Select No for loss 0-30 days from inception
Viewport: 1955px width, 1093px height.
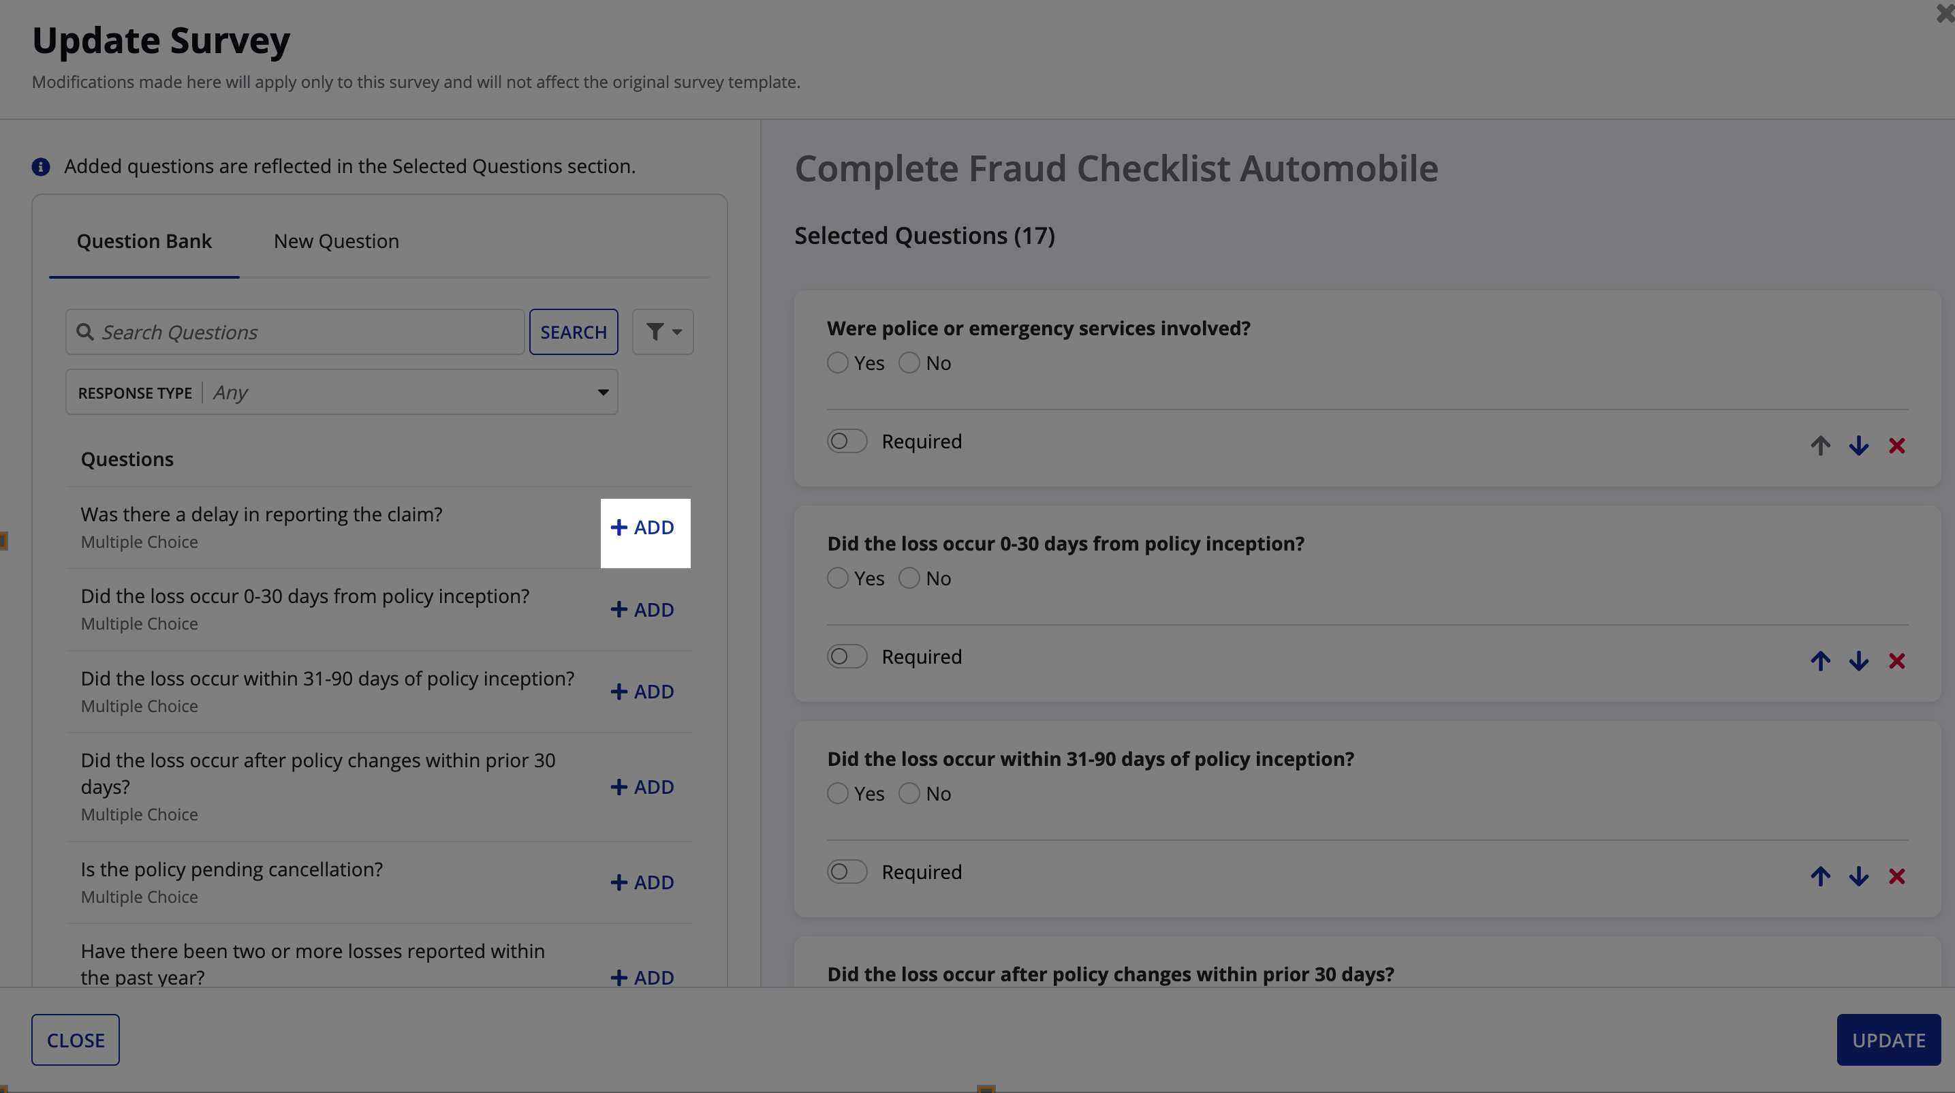[x=909, y=579]
